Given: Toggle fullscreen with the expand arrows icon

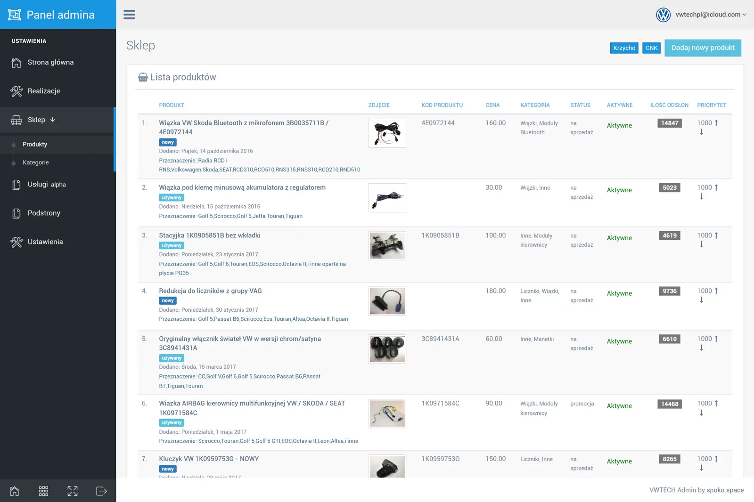Looking at the screenshot, I should [73, 491].
